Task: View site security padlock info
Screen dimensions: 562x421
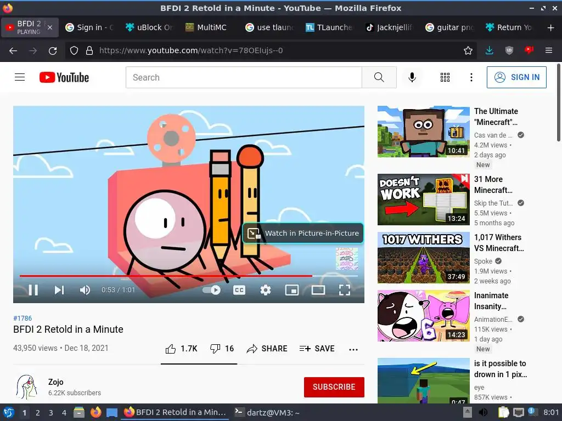Action: click(89, 51)
